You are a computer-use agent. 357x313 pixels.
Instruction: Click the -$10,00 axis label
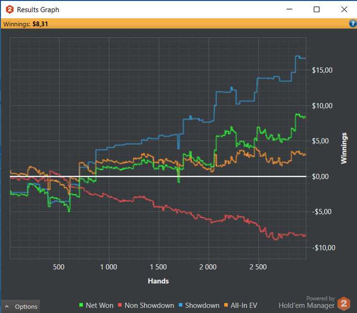point(323,247)
